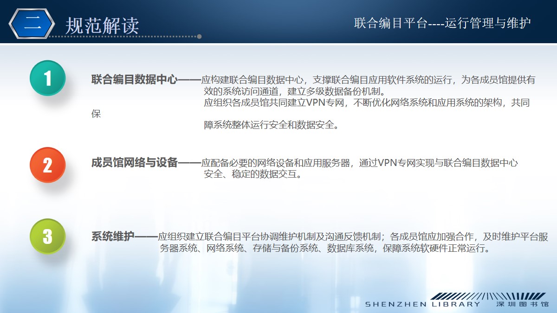Click the green number 3 circle
This screenshot has width=557, height=313.
[48, 236]
